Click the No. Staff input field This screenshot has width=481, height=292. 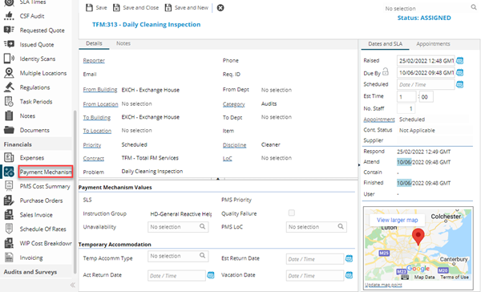406,108
